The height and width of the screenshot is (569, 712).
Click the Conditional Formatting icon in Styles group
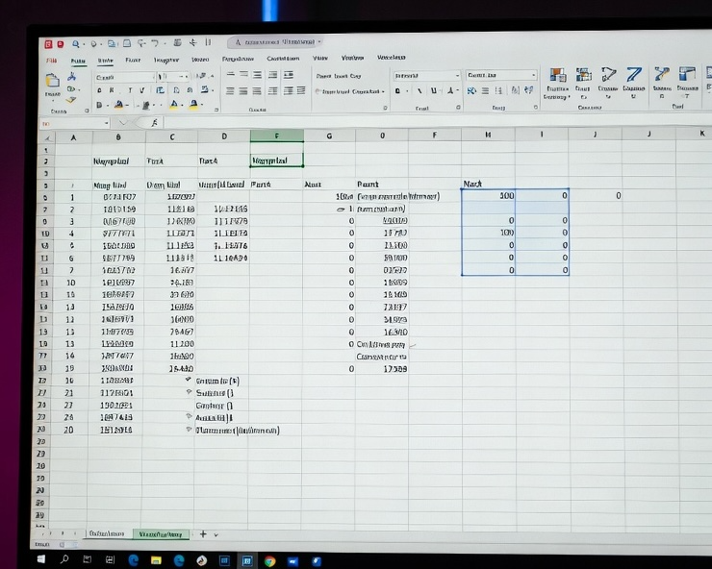click(558, 76)
